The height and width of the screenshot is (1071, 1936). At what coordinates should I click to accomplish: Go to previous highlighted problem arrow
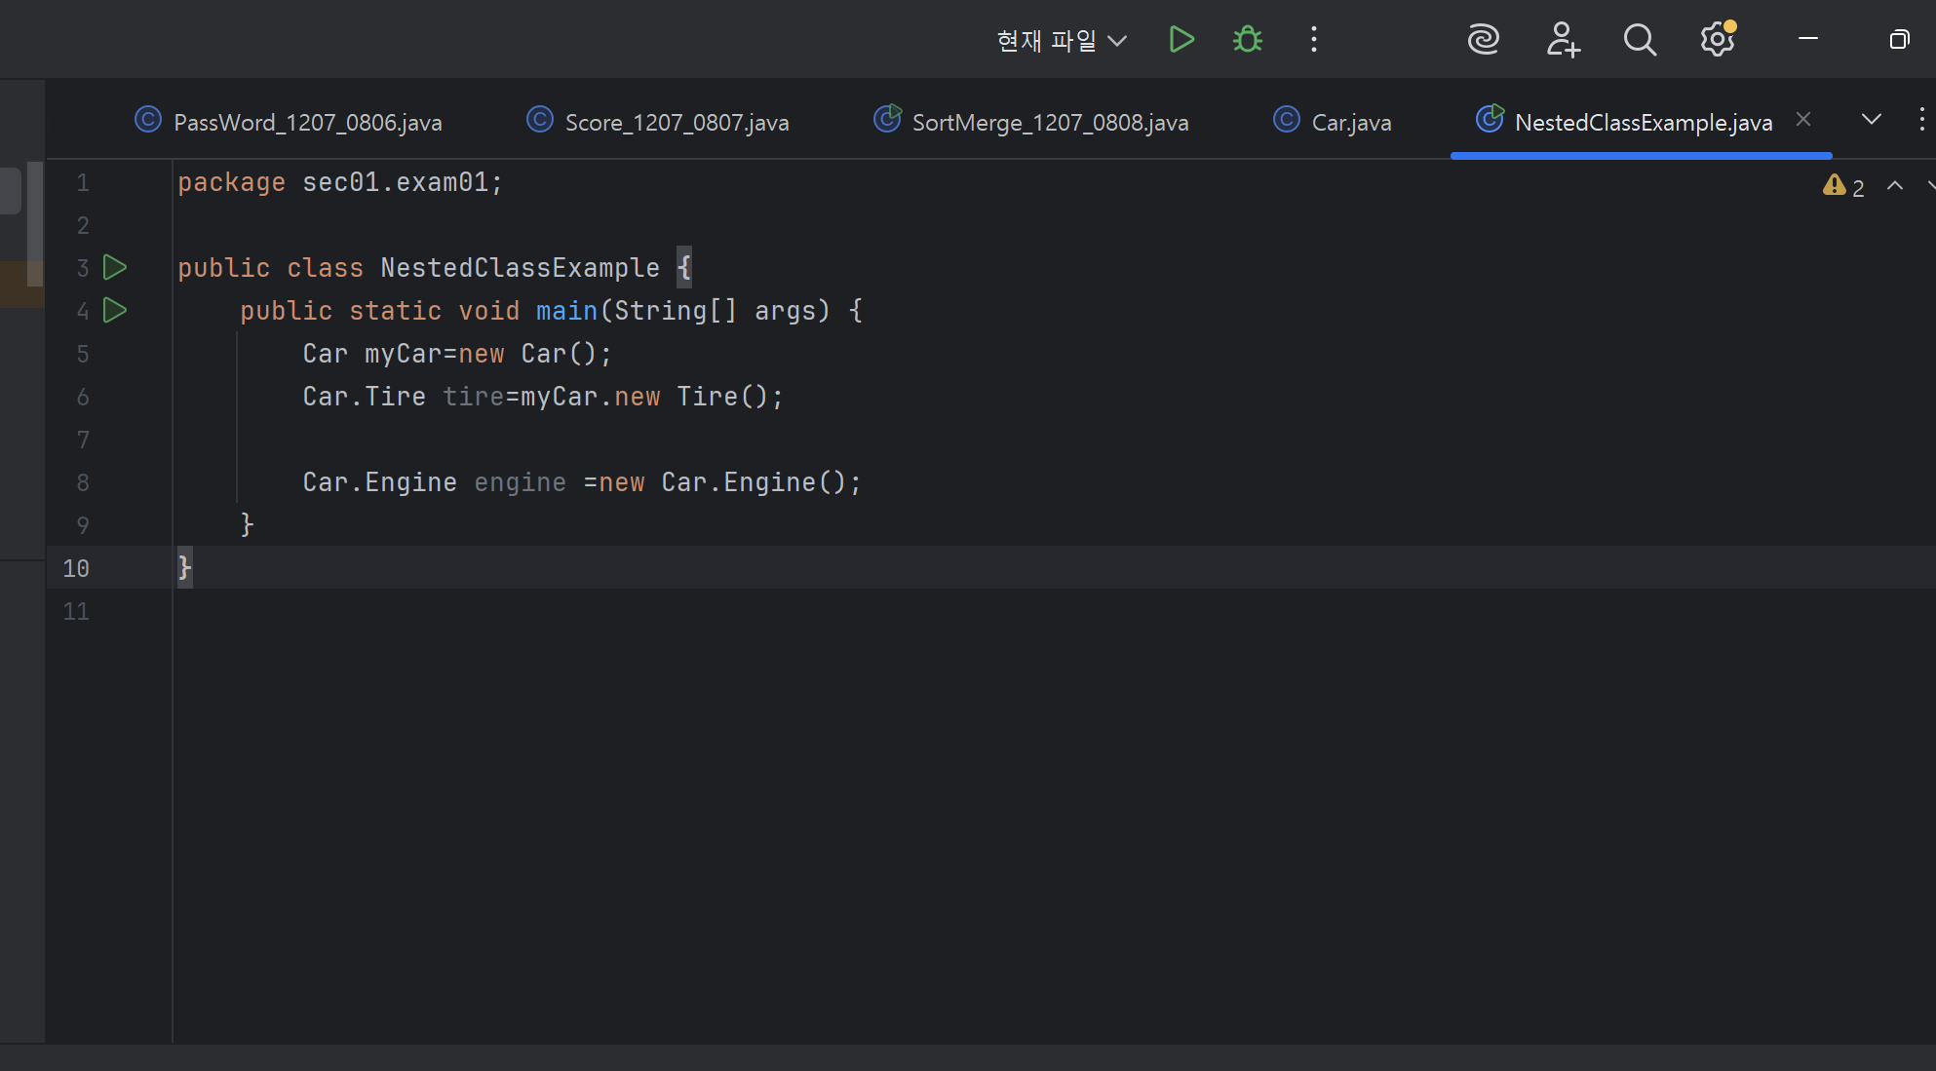click(1895, 186)
